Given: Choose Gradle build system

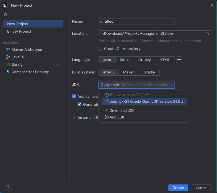Looking at the screenshot, I should [x=149, y=72].
